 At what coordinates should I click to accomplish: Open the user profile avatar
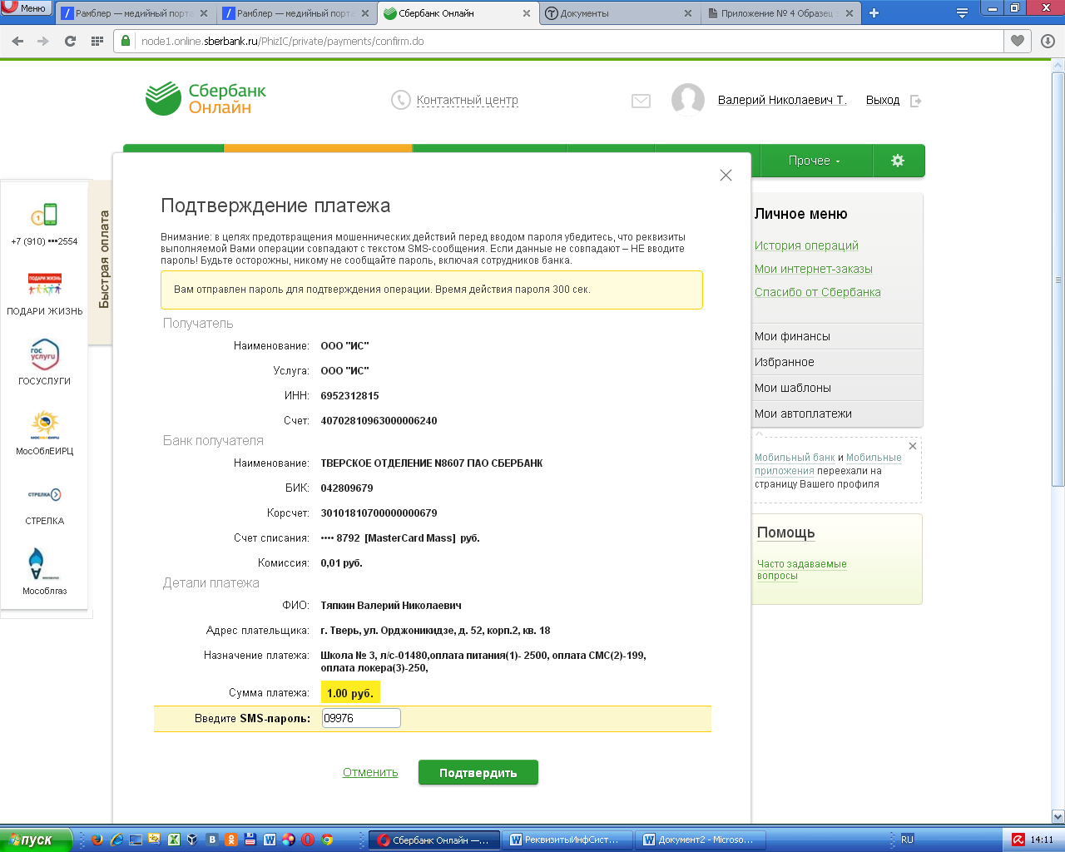click(x=688, y=100)
